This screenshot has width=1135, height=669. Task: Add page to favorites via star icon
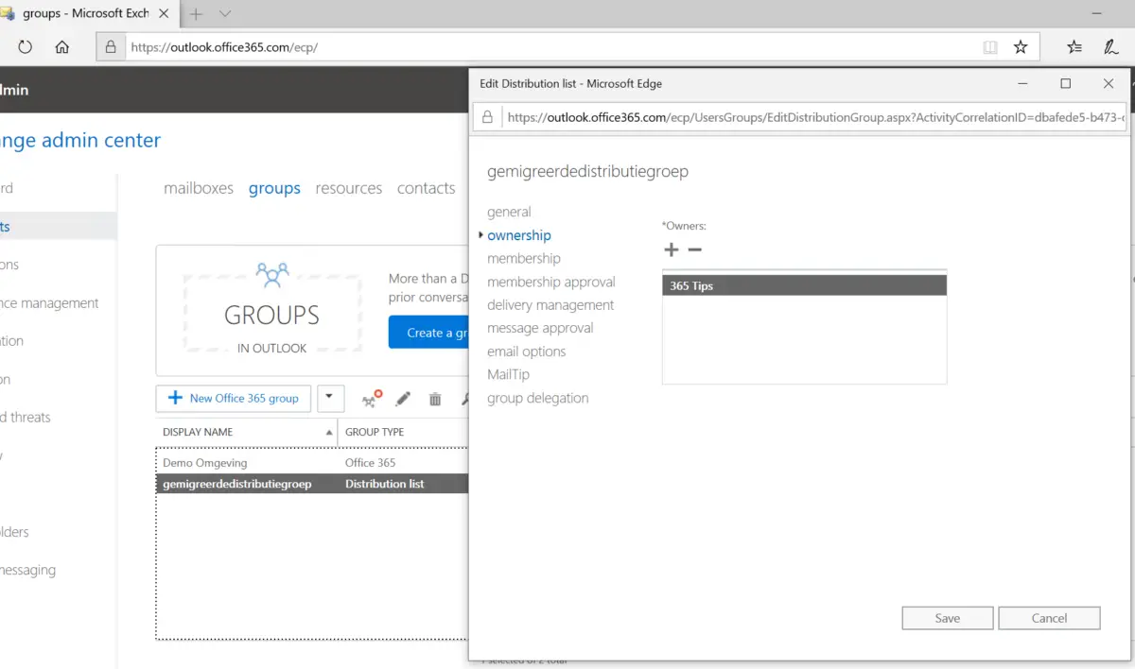[1021, 46]
